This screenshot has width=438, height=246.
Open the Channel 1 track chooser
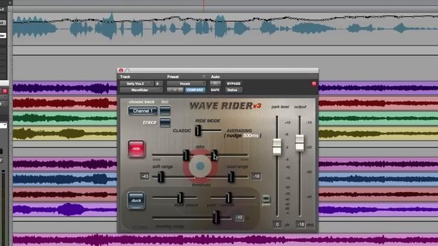pos(143,111)
